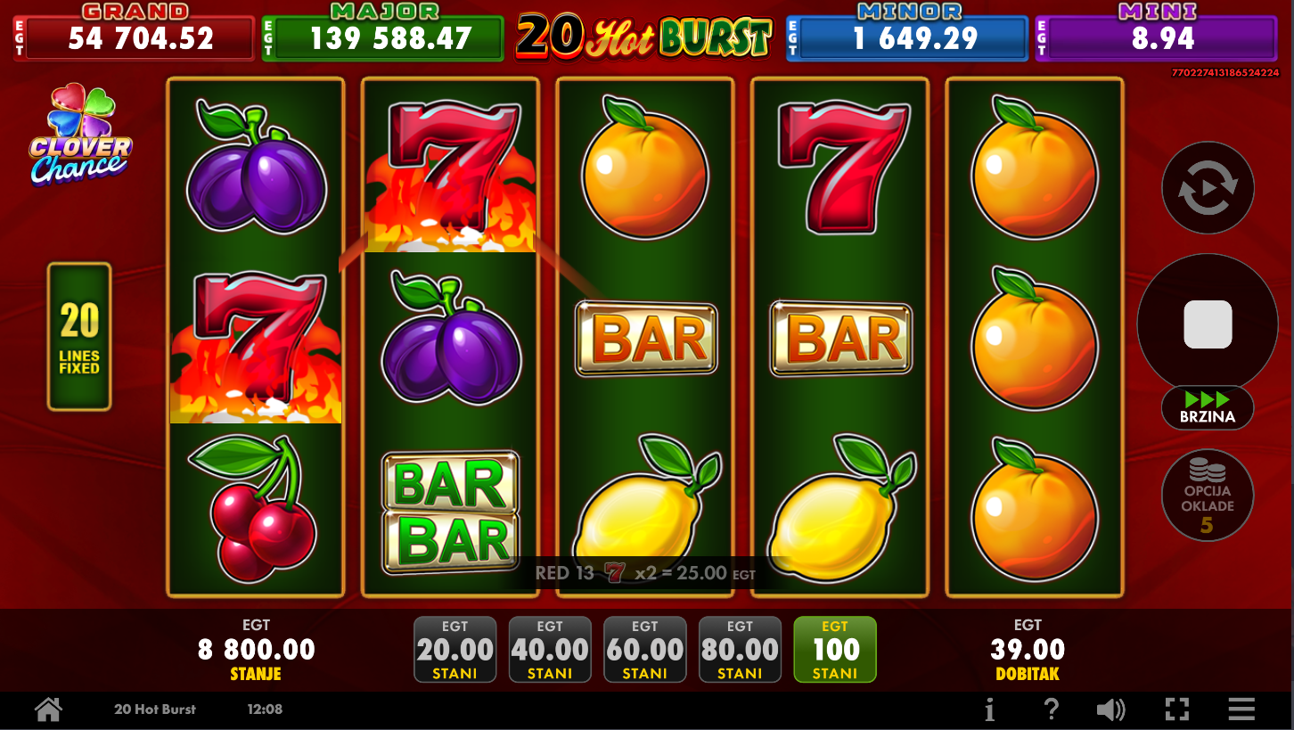Screen dimensions: 1294x730
Task: Enable autoplay with the circular arrows icon
Action: coord(1208,188)
